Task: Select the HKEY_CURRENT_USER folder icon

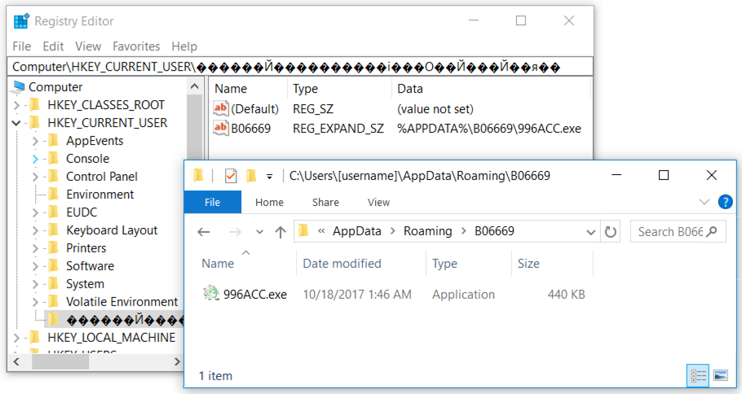Action: (34, 122)
